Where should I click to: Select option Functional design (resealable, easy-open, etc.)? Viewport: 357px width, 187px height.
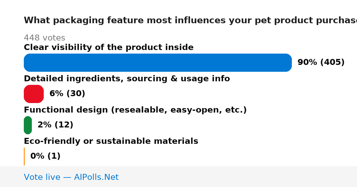[x=135, y=110]
